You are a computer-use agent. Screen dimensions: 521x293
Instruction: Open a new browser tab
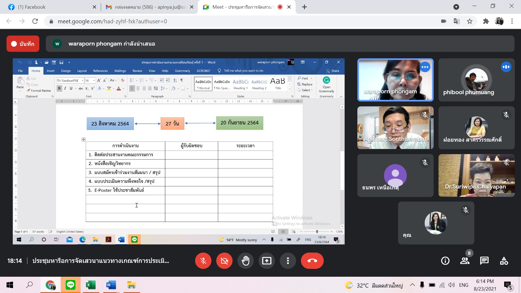tap(304, 7)
